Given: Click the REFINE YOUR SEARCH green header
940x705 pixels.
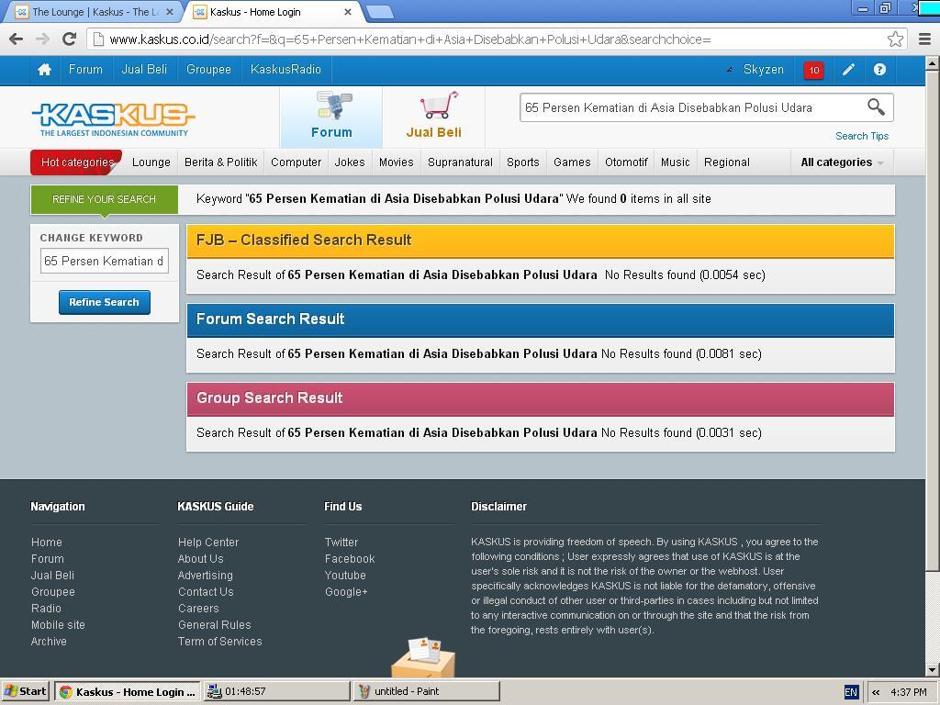Looking at the screenshot, I should point(105,199).
